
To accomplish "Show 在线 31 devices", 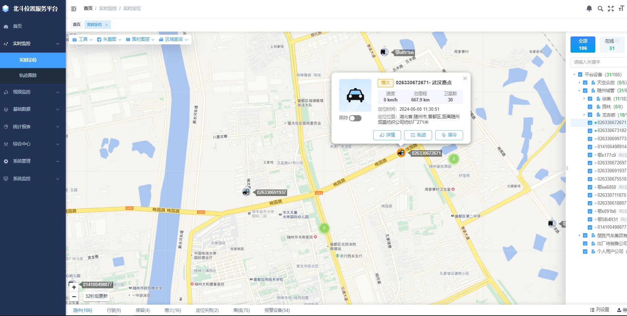I will (x=612, y=44).
